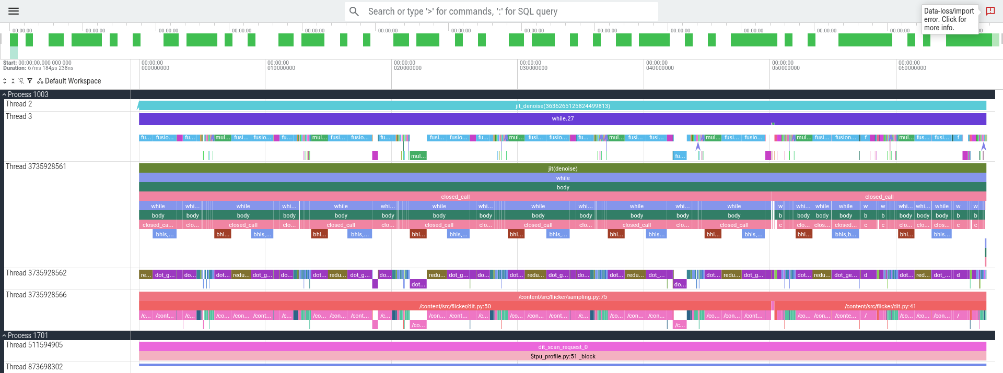Select the sampling.py:75 slice
The image size is (1003, 373).
[563, 297]
